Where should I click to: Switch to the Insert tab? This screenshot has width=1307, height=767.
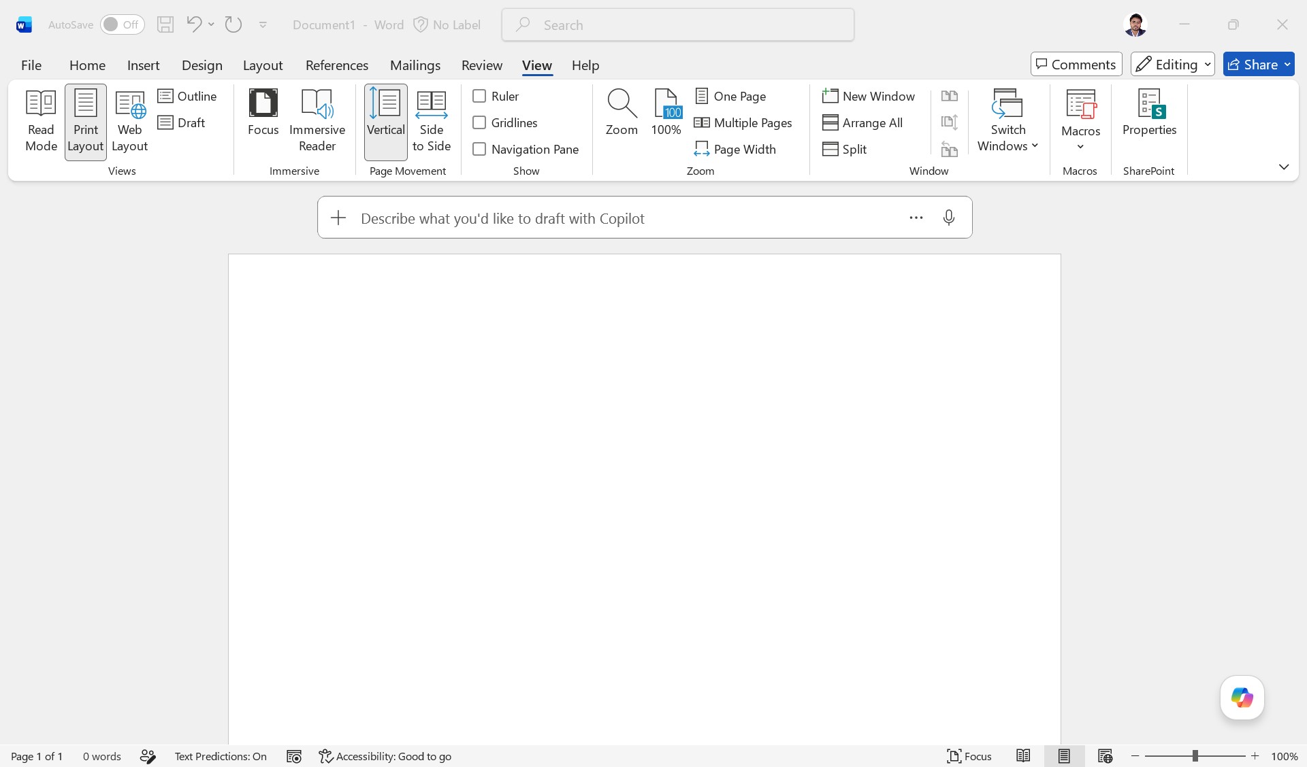click(x=143, y=65)
